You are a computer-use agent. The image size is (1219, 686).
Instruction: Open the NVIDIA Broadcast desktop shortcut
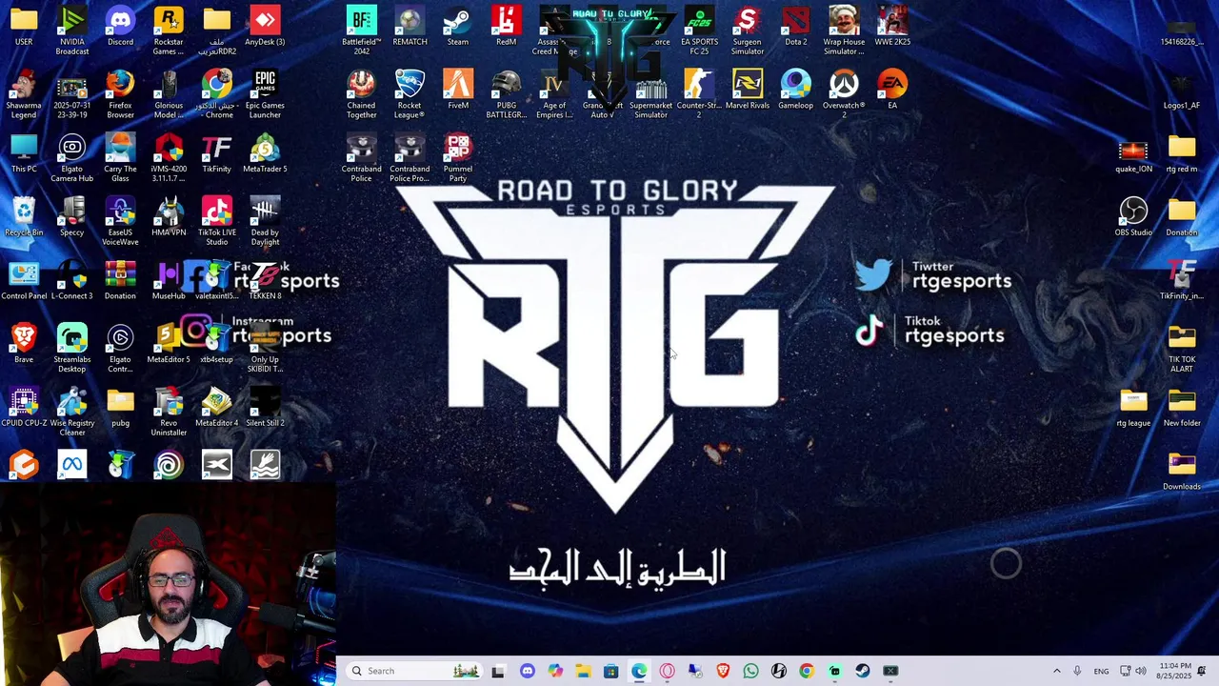coord(72,30)
